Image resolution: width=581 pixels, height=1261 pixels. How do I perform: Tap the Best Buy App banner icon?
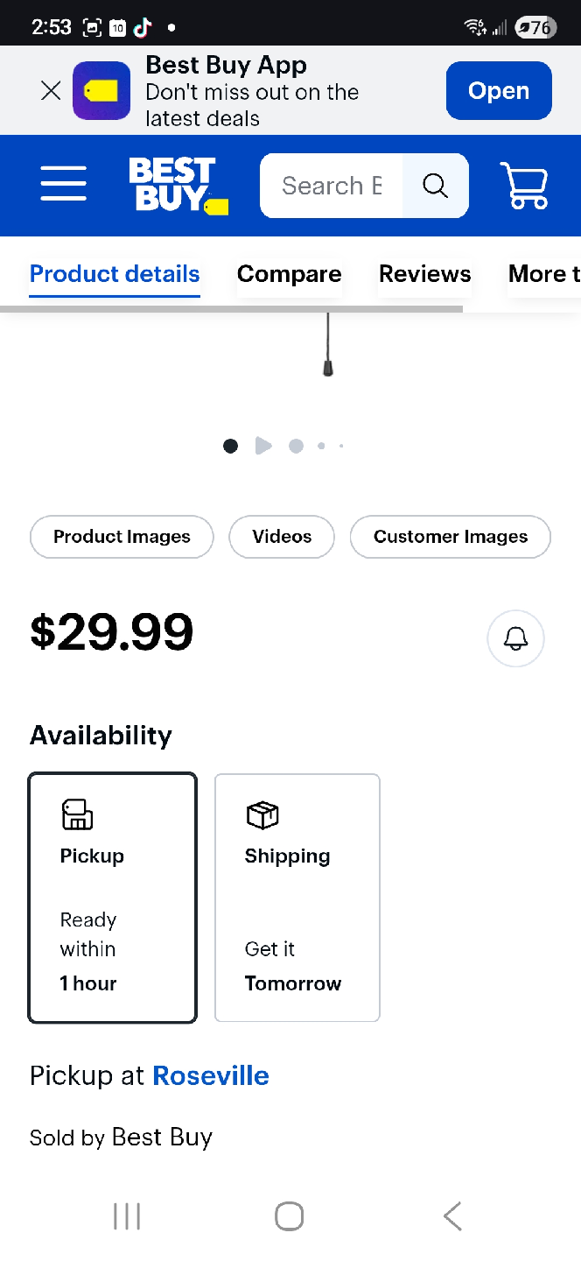click(x=101, y=90)
